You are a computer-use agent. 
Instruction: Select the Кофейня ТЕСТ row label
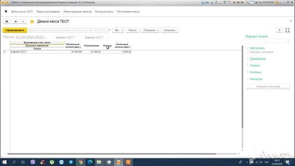[18, 52]
